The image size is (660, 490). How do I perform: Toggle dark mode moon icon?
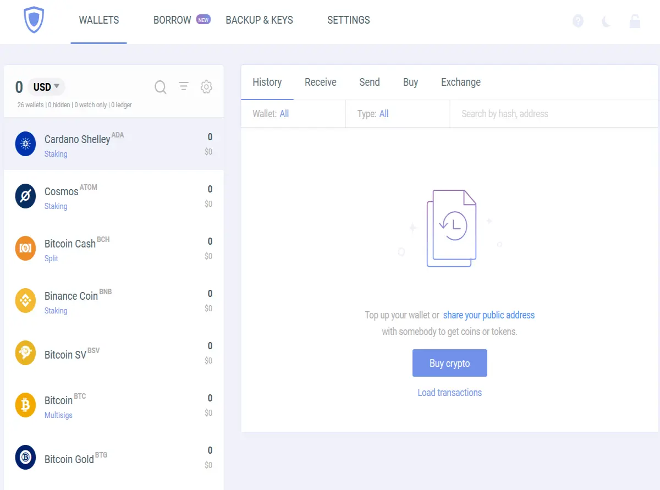tap(606, 21)
